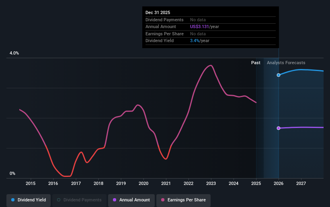Enable the Dividend Payments series
The height and width of the screenshot is (207, 330).
(79, 200)
